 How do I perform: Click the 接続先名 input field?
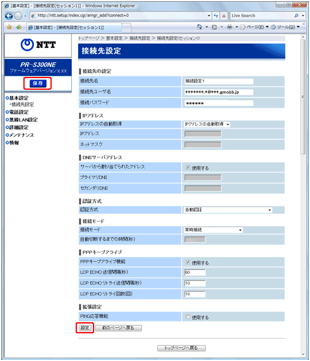coord(219,81)
